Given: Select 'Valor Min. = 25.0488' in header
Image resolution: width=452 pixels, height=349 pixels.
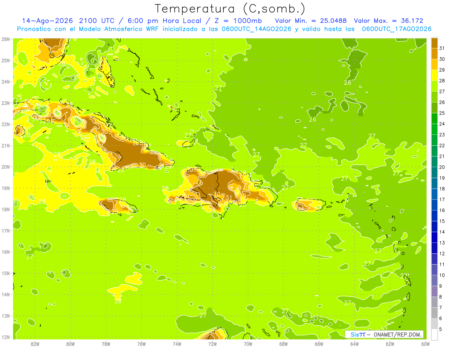Looking at the screenshot, I should [311, 21].
